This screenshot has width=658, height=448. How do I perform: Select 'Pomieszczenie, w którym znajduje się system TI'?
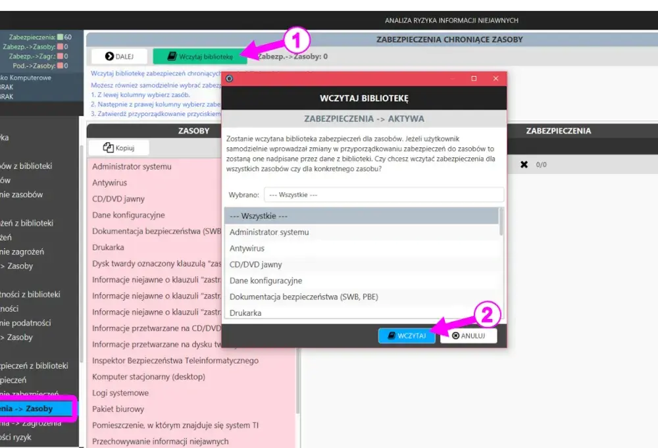191,426
